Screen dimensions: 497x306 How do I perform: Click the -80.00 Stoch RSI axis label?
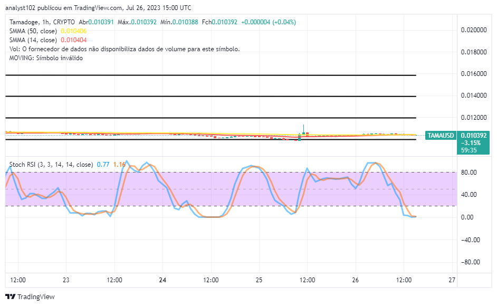[471, 262]
